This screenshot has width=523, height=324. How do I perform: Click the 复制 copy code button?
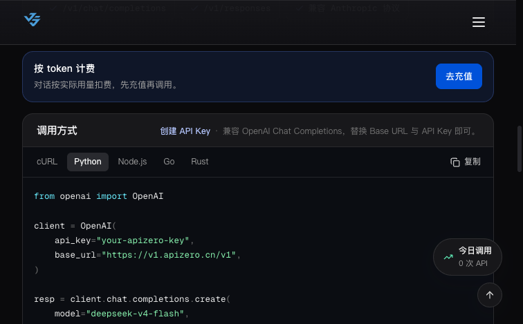point(466,162)
